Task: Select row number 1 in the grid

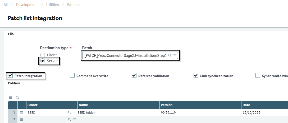Action: click(x=13, y=112)
